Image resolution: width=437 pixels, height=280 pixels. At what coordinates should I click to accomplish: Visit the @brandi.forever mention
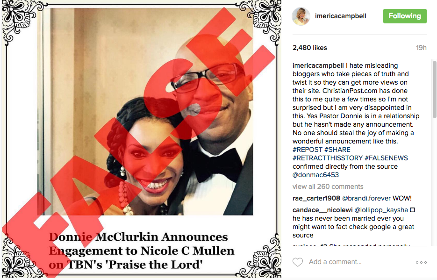coord(366,198)
